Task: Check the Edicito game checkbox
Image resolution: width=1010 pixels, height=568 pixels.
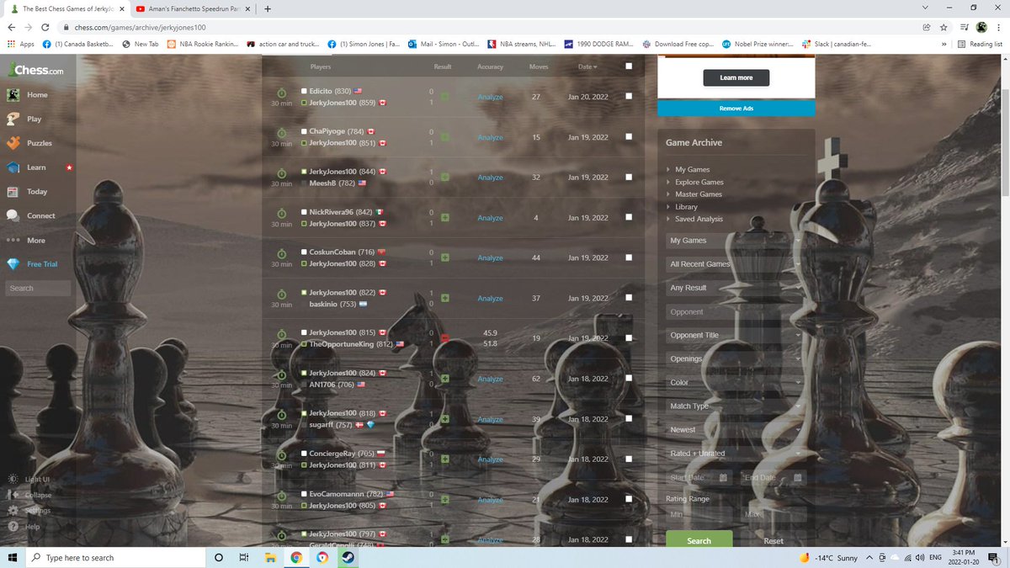Action: [x=629, y=97]
